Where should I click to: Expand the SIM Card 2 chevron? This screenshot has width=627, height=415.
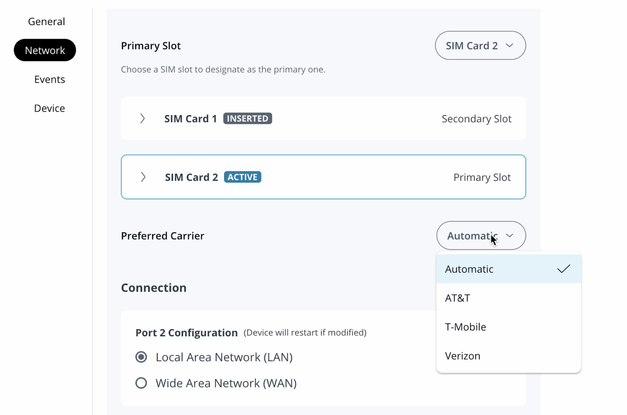143,177
